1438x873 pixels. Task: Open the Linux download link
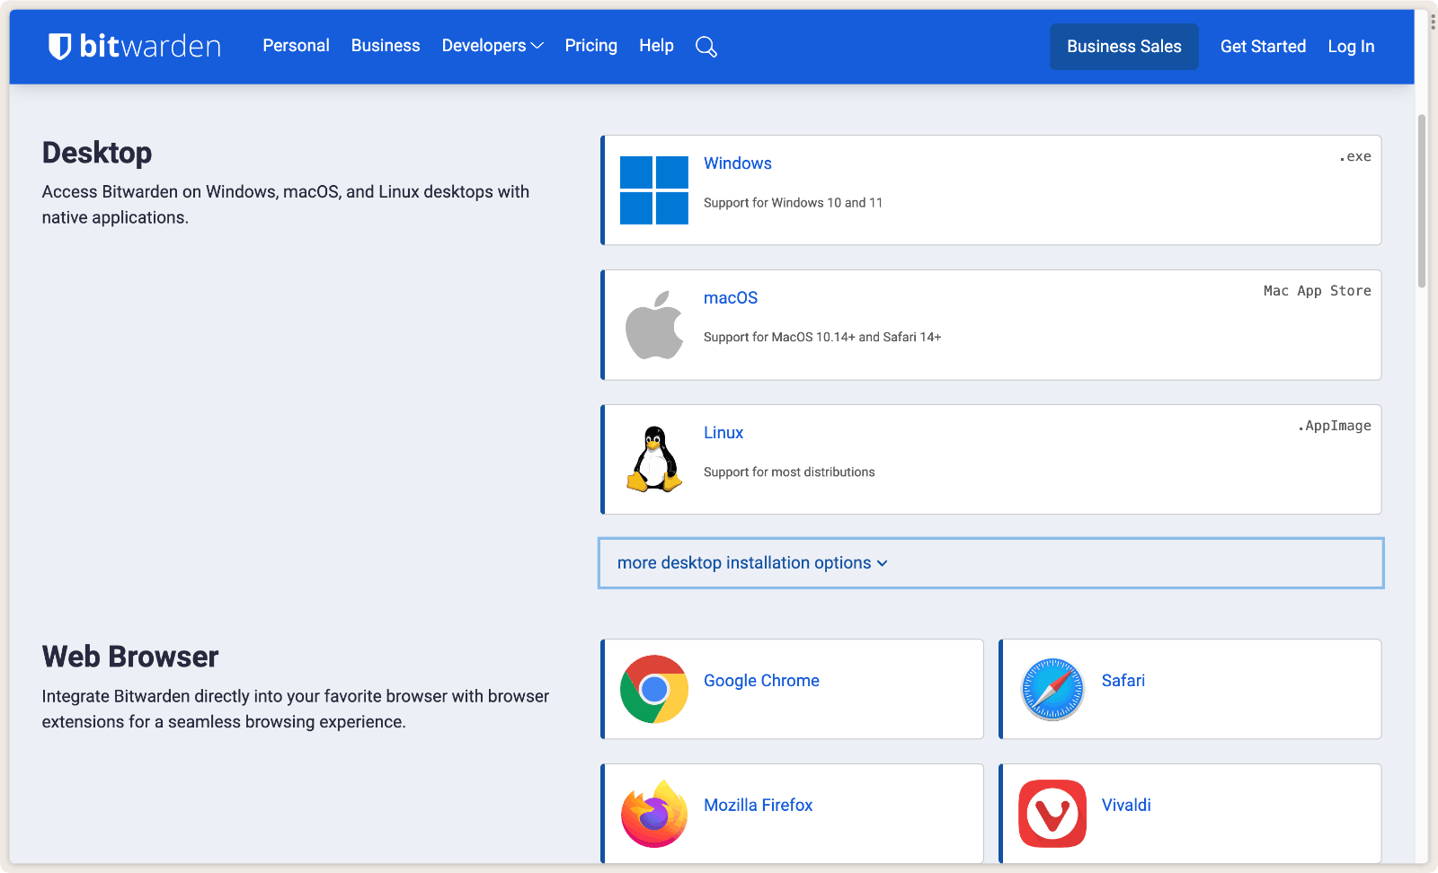point(723,433)
